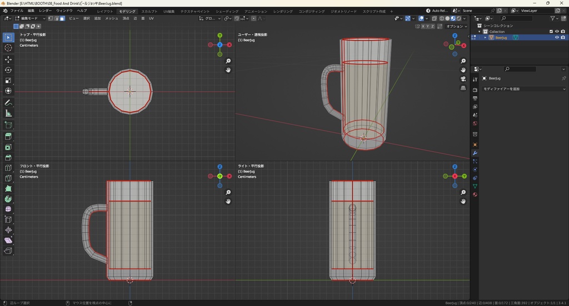Open the World properties tab

point(475,123)
